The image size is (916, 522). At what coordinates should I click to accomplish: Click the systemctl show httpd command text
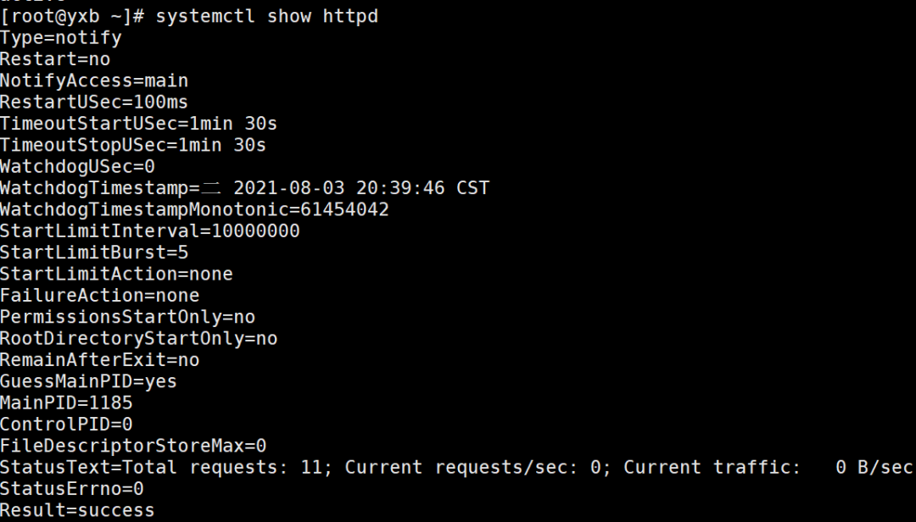coord(266,16)
